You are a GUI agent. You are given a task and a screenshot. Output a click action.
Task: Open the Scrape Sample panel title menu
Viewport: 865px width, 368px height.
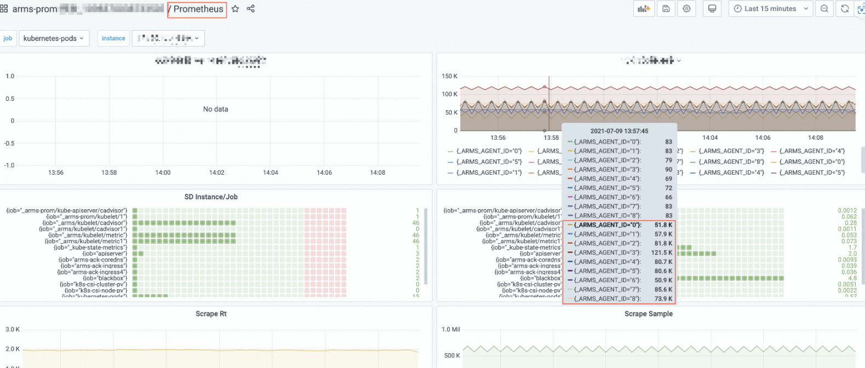click(x=649, y=314)
